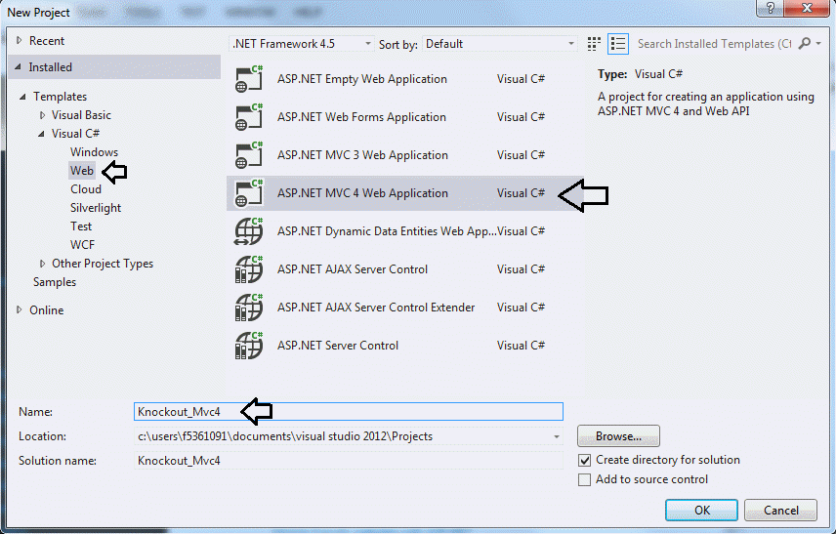836x534 pixels.
Task: Select Windows under Visual C#
Action: [x=94, y=152]
